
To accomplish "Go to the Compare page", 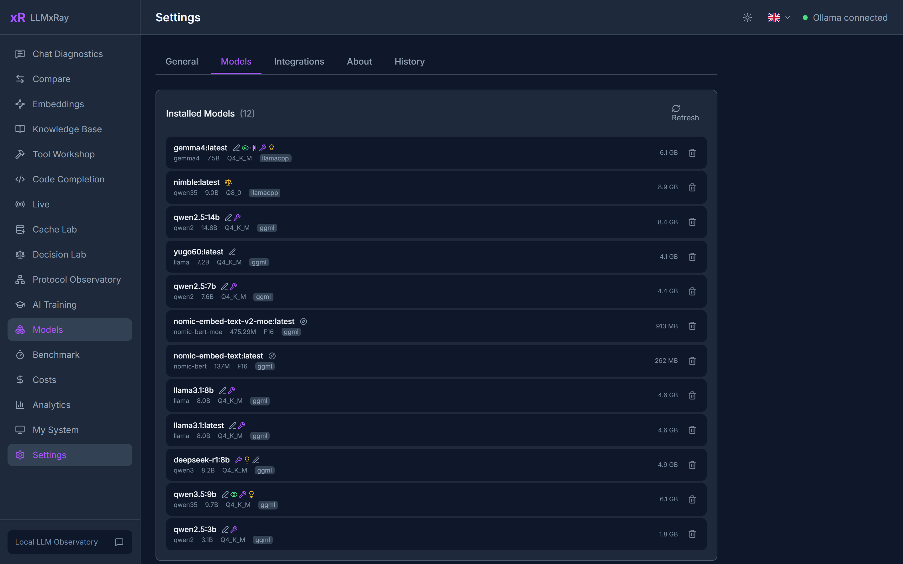I will point(70,79).
